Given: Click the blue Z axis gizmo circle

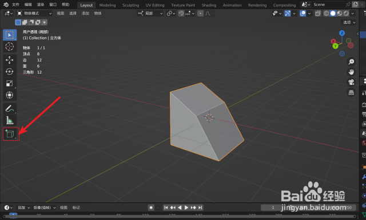Looking at the screenshot, I should pos(342,33).
